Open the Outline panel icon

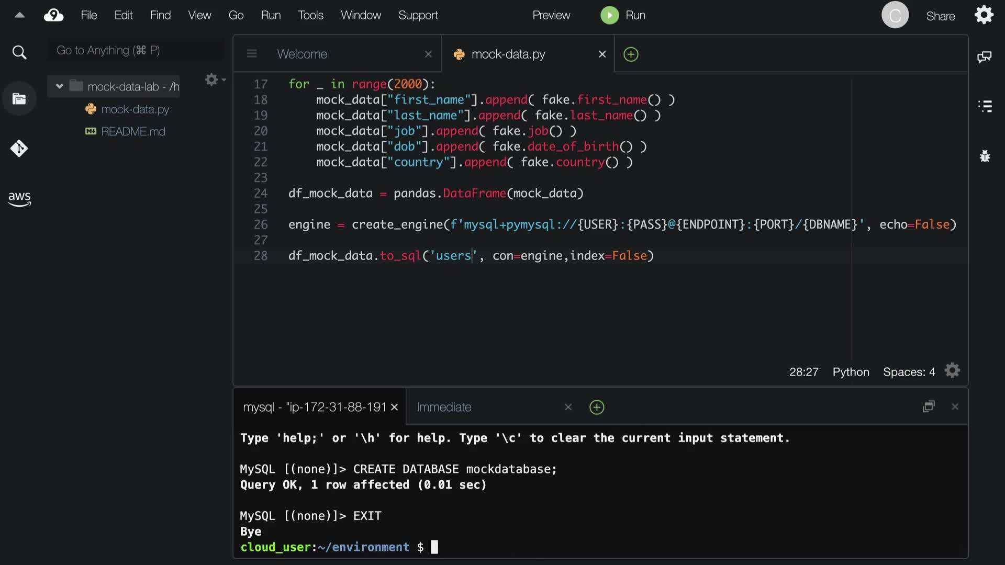985,106
